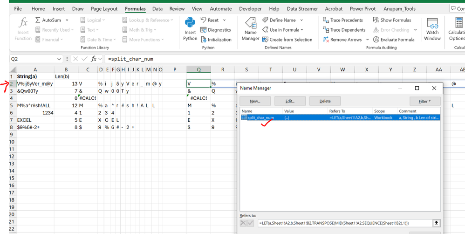This screenshot has width=465, height=234.
Task: Click Delete button in Name Manager
Action: (325, 101)
